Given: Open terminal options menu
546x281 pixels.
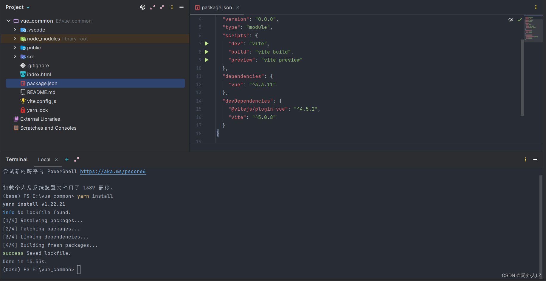Looking at the screenshot, I should (x=525, y=159).
